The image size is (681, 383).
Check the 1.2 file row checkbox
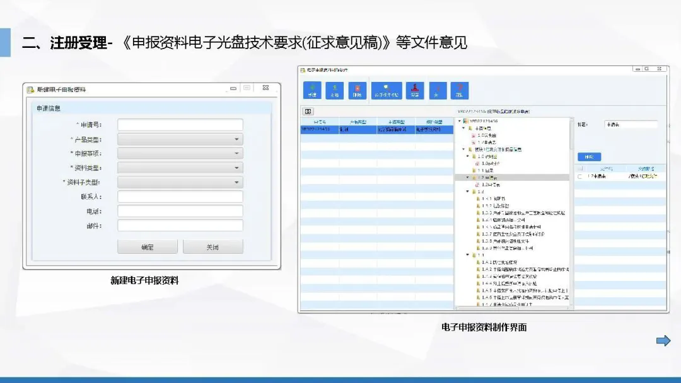point(579,177)
